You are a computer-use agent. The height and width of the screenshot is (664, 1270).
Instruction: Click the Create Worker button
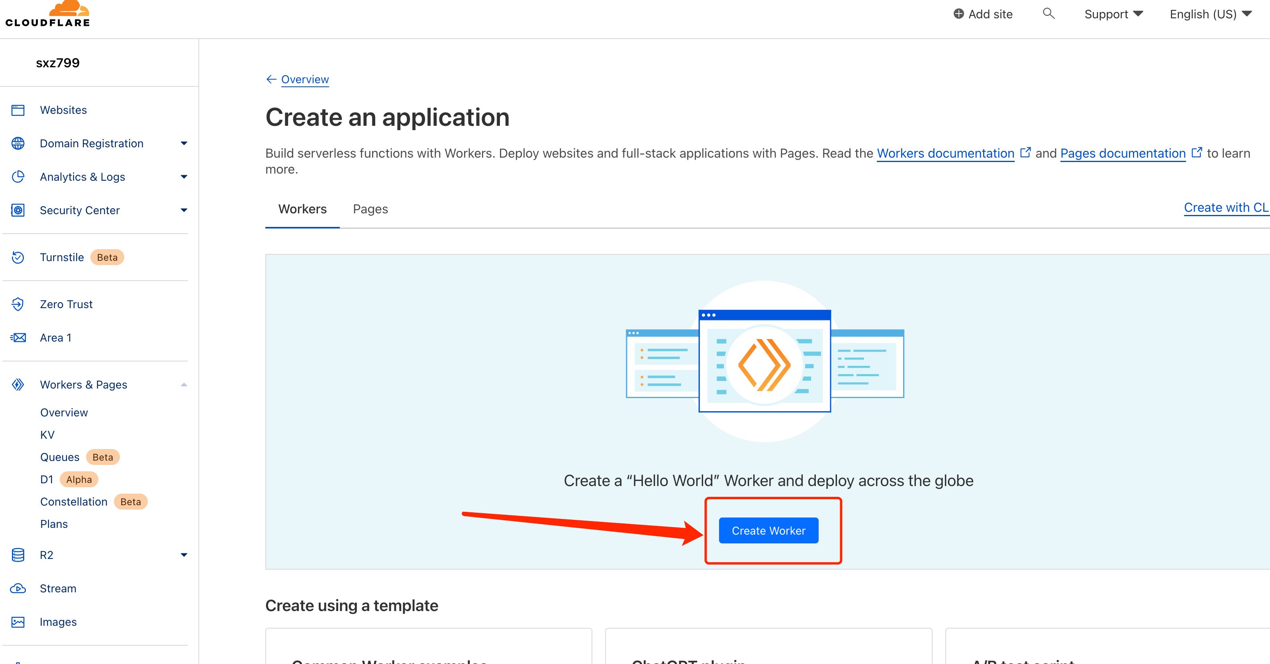click(768, 531)
